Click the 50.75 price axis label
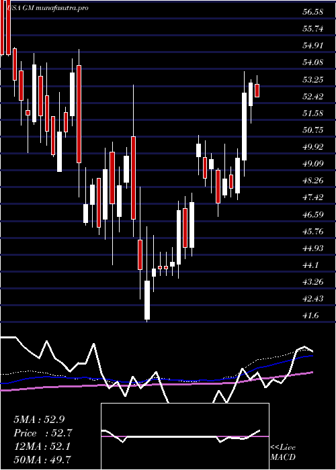The image size is (336, 470). [x=313, y=130]
